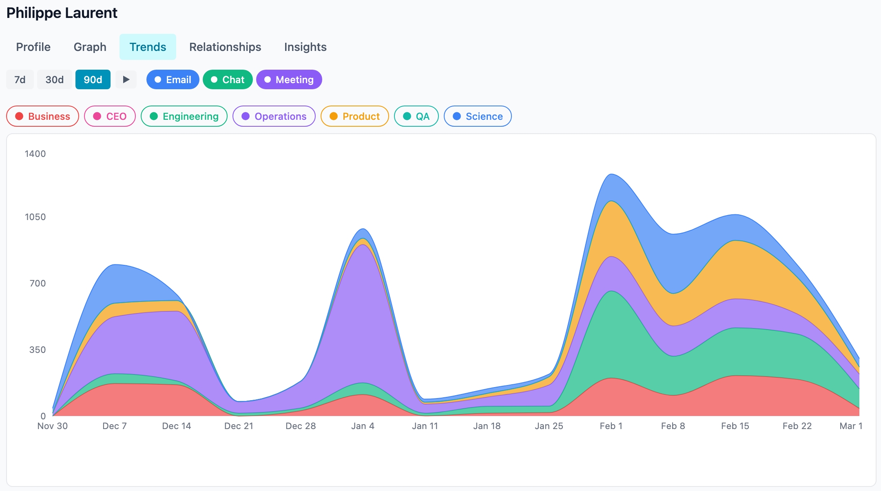This screenshot has height=491, width=881.
Task: Switch to the Graph view
Action: click(90, 47)
